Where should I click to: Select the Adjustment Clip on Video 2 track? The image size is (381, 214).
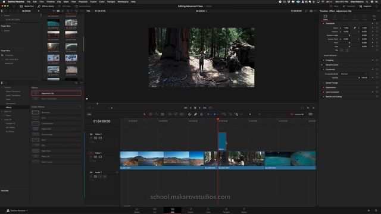pyautogui.click(x=222, y=141)
